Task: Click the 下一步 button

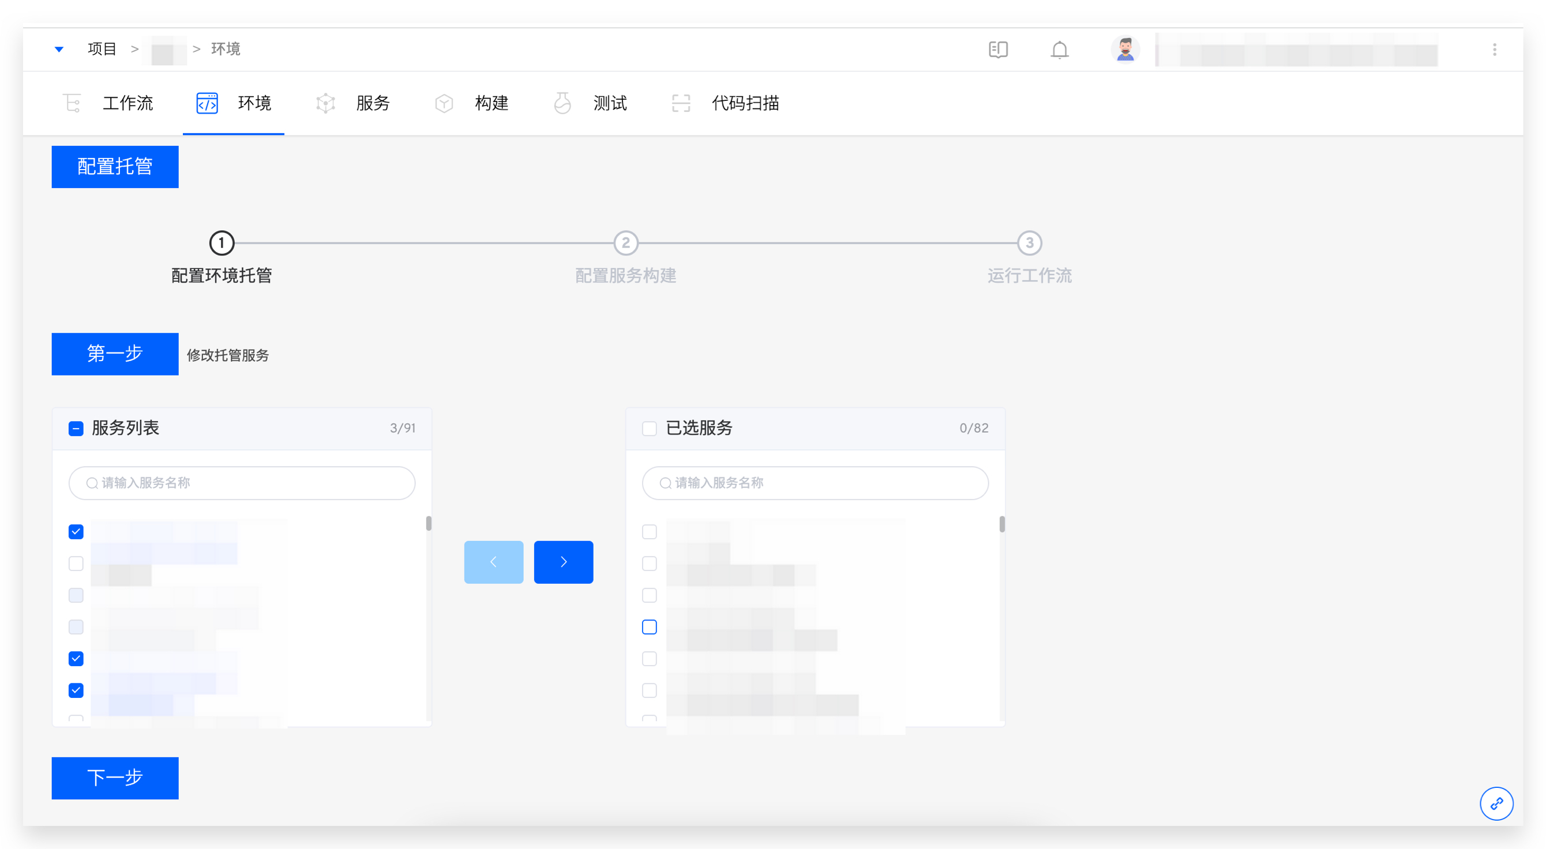Action: pyautogui.click(x=115, y=777)
